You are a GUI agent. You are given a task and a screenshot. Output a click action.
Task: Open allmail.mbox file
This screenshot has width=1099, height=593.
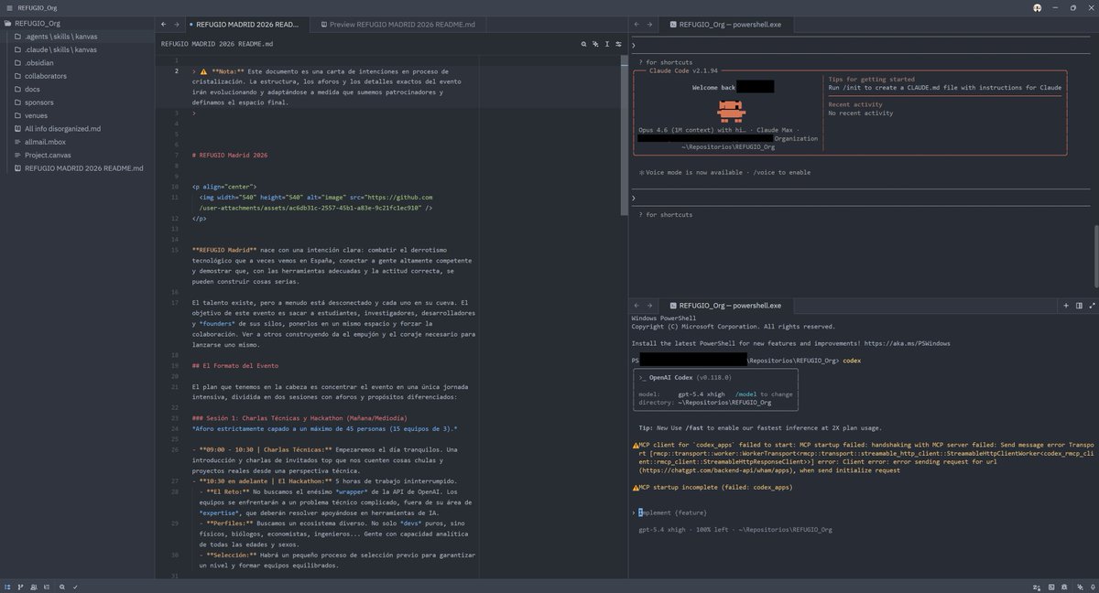click(x=78, y=143)
